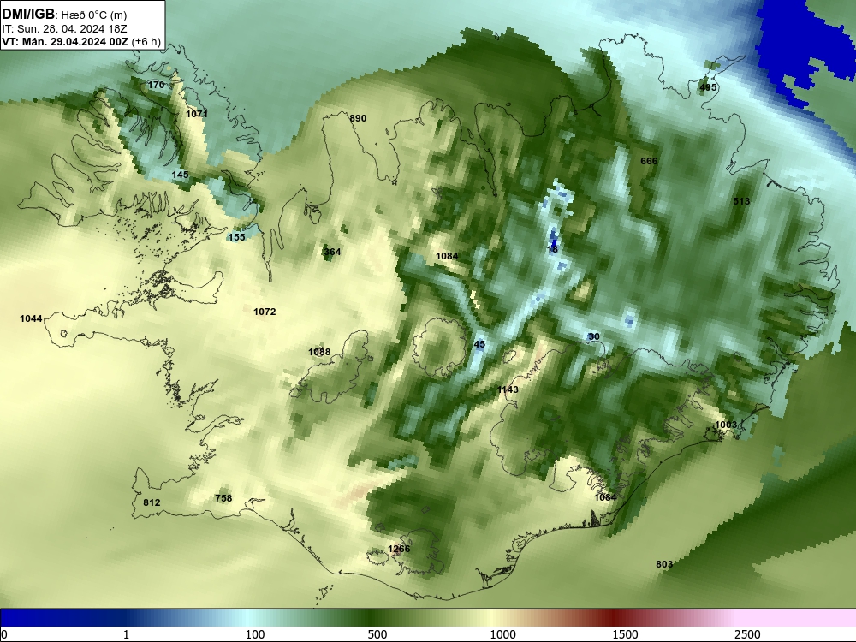Click the map value "1044"
This screenshot has width=856, height=642.
point(31,318)
